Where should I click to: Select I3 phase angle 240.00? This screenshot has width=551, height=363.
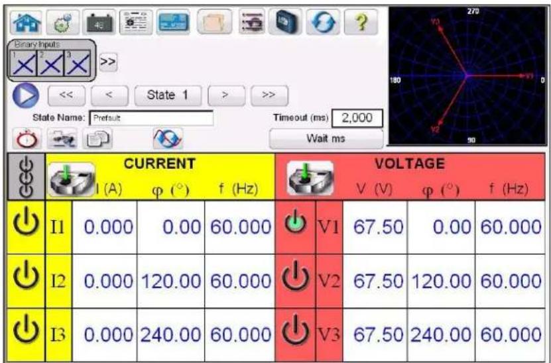pos(171,335)
